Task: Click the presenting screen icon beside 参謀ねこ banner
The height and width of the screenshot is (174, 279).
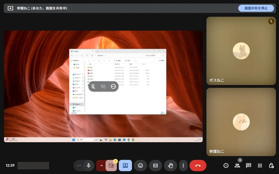Action: click(x=10, y=8)
